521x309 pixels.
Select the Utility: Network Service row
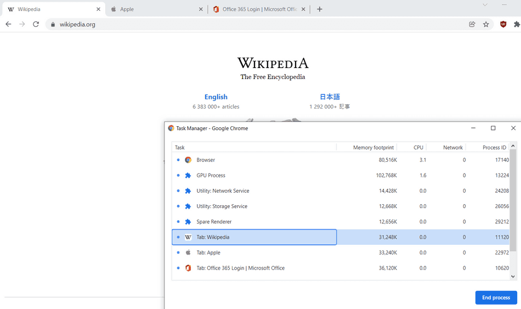tap(341, 191)
